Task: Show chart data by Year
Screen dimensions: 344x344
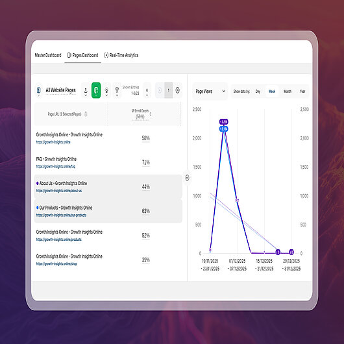Action: click(x=302, y=92)
